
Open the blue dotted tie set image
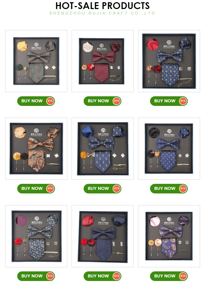click(x=169, y=149)
